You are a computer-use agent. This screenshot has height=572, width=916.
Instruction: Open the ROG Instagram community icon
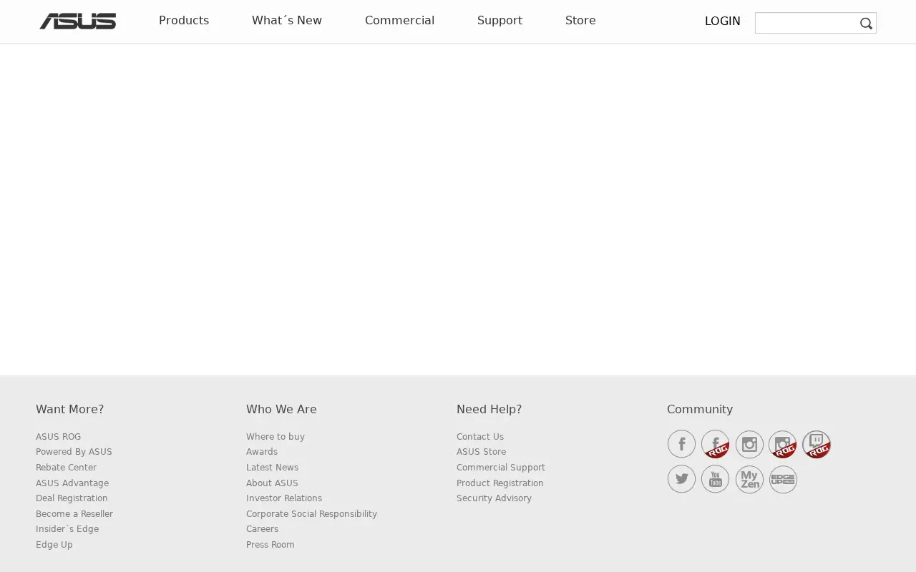tap(783, 444)
